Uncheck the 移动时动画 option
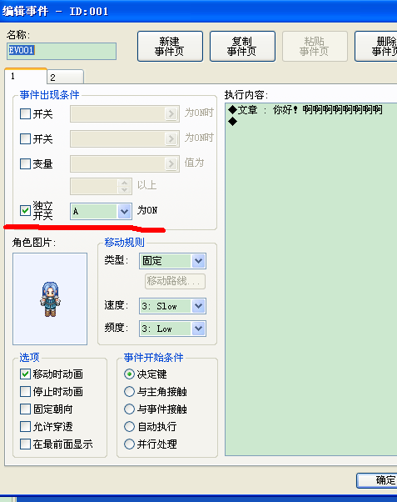This screenshot has width=397, height=502. tap(25, 374)
